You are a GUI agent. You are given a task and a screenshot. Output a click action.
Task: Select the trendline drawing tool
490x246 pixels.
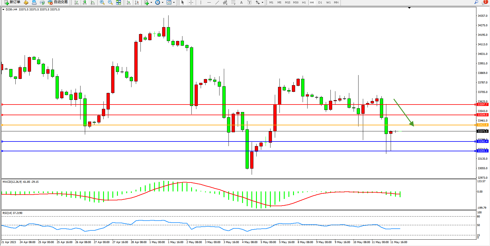(217, 2)
